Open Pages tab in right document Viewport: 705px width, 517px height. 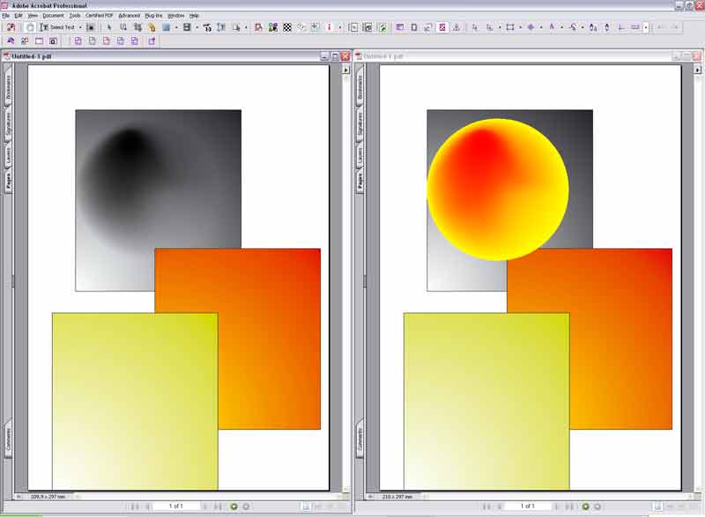click(x=360, y=181)
